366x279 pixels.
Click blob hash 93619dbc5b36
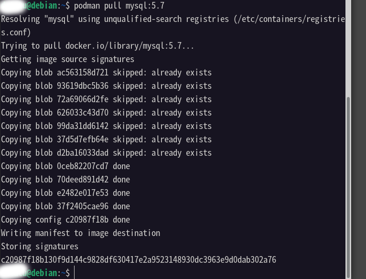pos(83,86)
